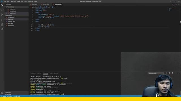The height and width of the screenshot is (101, 181).
Task: Expand the Timeline section
Action: [16, 94]
